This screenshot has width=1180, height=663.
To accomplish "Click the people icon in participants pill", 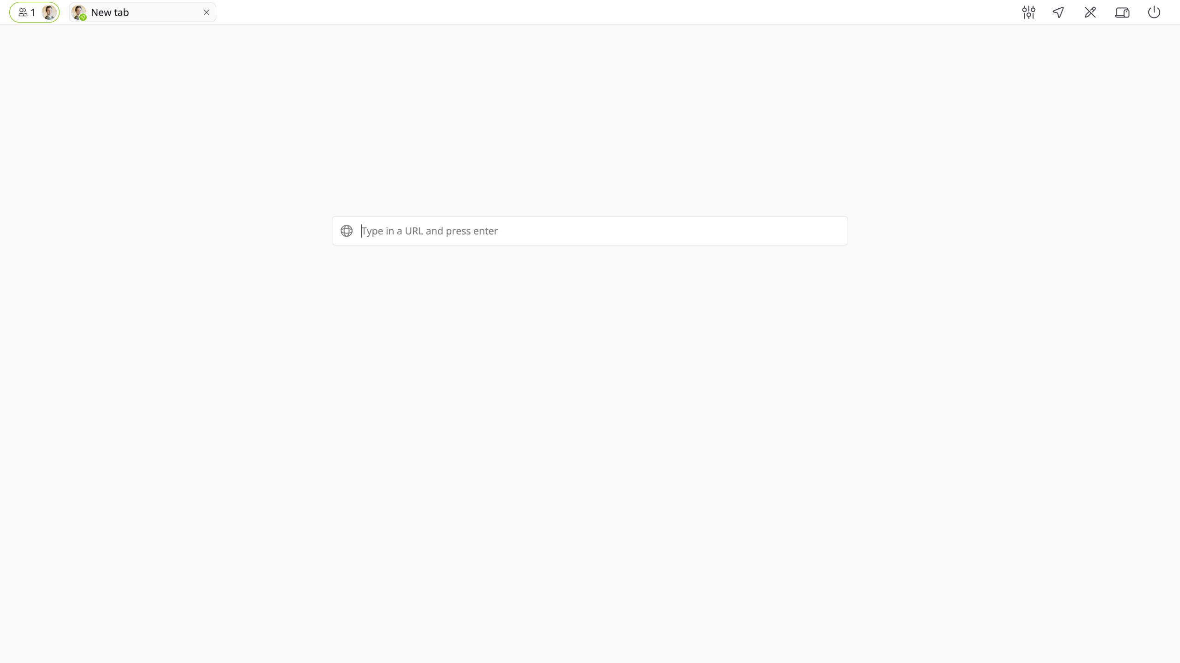I will click(x=23, y=12).
